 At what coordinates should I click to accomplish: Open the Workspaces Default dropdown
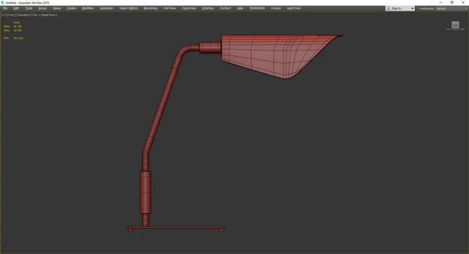click(451, 8)
